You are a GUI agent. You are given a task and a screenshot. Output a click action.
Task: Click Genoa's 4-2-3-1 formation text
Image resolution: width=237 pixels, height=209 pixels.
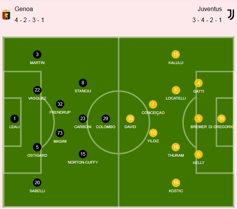(30, 20)
